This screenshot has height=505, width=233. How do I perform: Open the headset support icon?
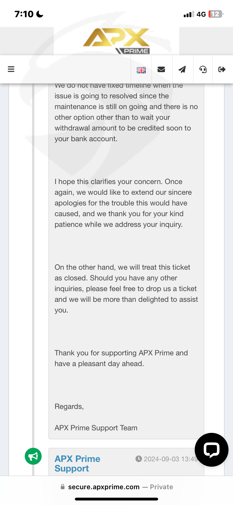point(203,69)
